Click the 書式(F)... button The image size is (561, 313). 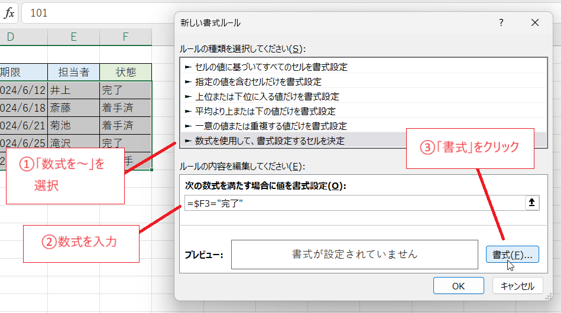512,255
